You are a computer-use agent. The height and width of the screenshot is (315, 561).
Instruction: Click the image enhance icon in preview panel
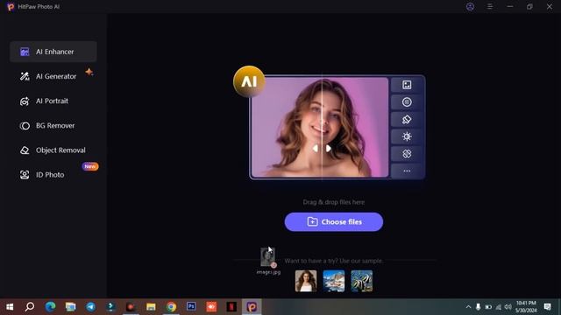[x=407, y=85]
